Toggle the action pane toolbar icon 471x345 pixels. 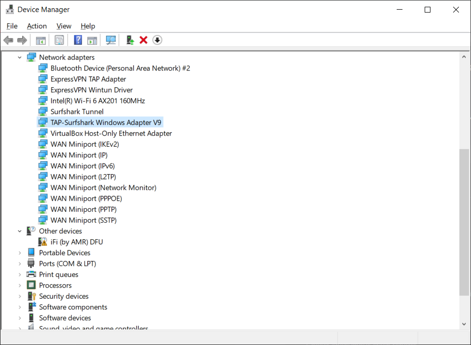tap(92, 40)
